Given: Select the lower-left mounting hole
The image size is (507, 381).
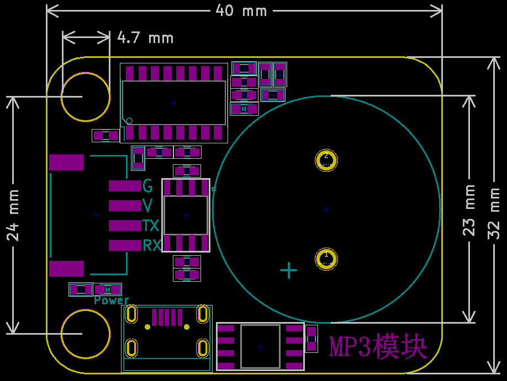Looking at the screenshot, I should pyautogui.click(x=86, y=334).
